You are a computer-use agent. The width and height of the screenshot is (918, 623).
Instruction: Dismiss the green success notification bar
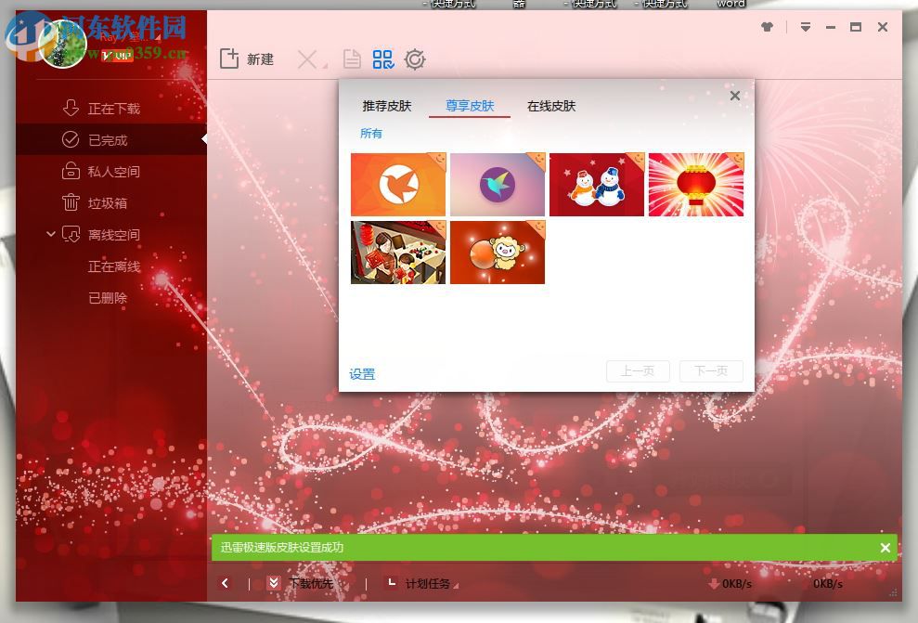(x=885, y=548)
